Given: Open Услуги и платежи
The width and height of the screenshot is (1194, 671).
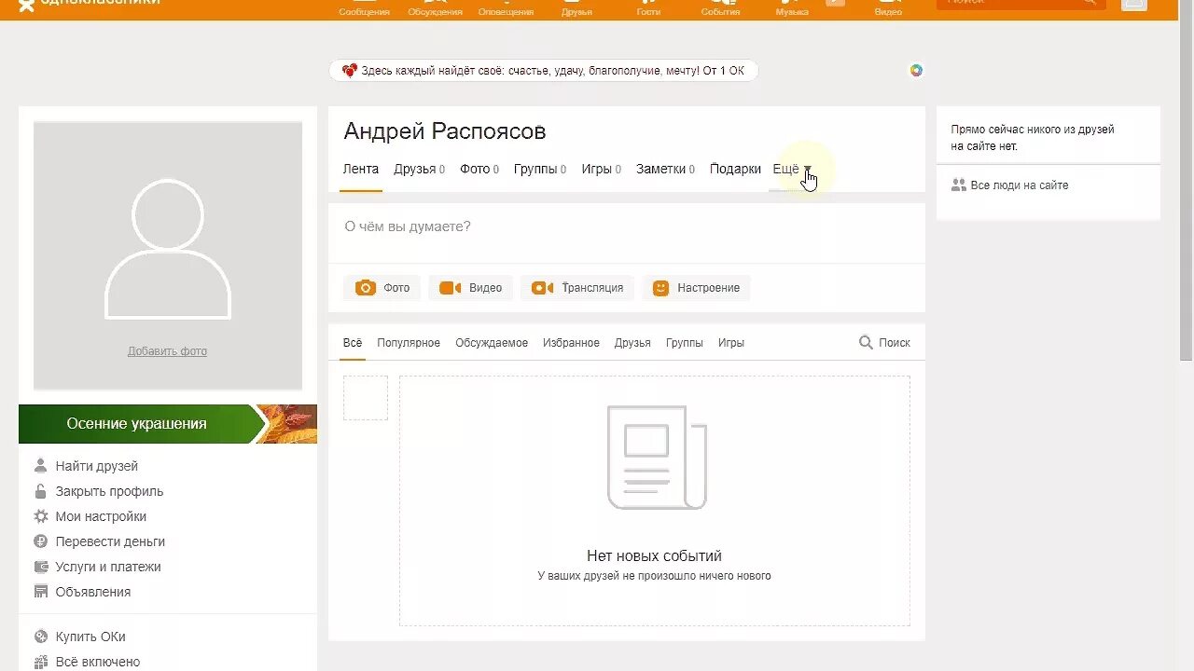Looking at the screenshot, I should (108, 567).
